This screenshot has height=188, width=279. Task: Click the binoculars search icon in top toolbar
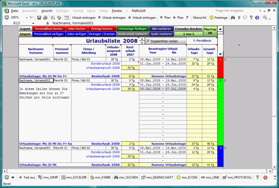pos(233,17)
